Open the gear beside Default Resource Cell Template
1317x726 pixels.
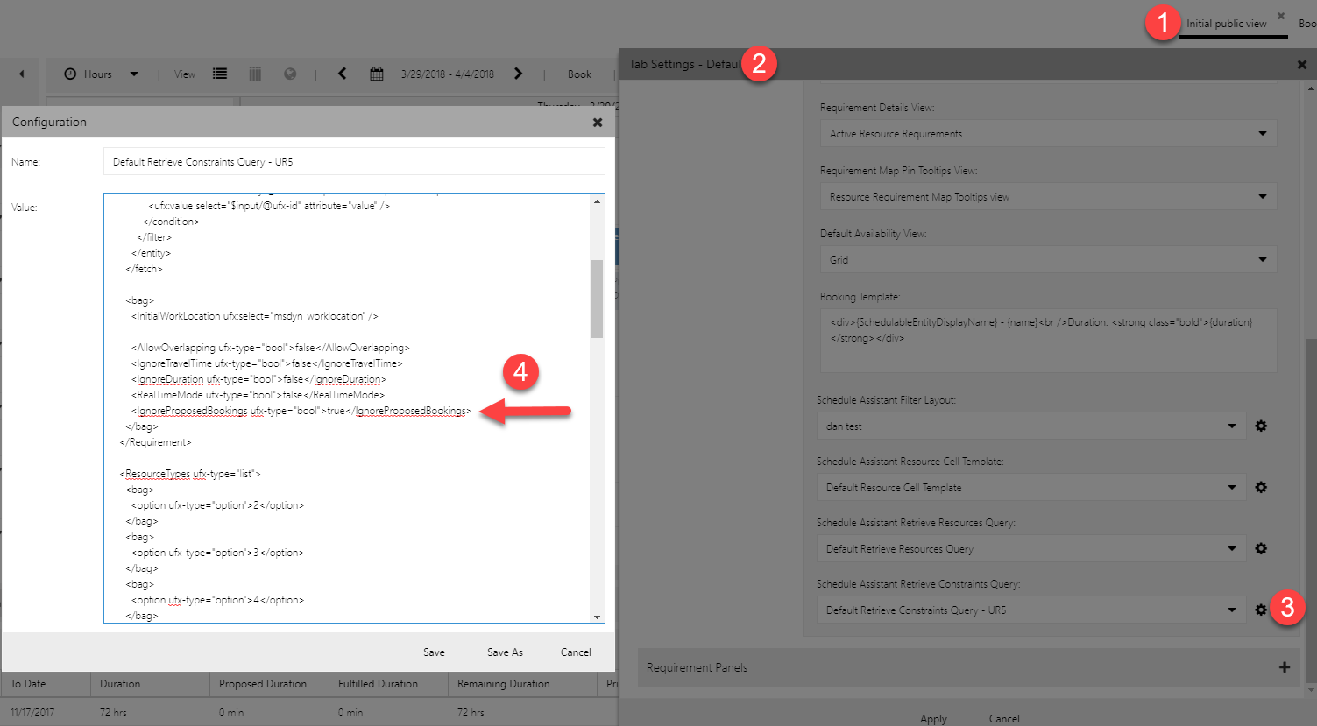point(1261,487)
